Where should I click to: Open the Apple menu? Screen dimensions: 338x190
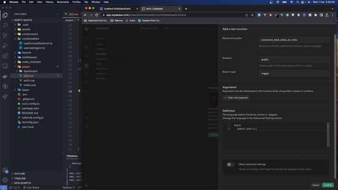[x=4, y=2]
